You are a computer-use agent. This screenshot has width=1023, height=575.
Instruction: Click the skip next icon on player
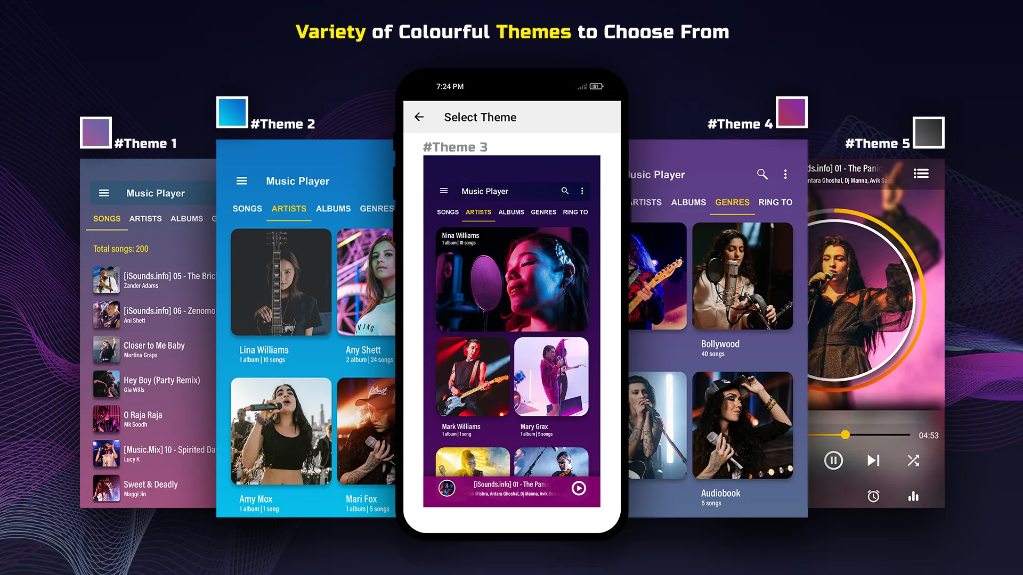pos(873,461)
